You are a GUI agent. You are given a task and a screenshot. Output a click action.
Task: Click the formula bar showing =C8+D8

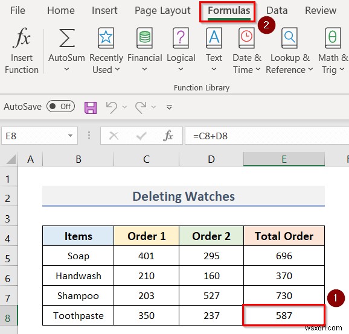[x=267, y=136]
